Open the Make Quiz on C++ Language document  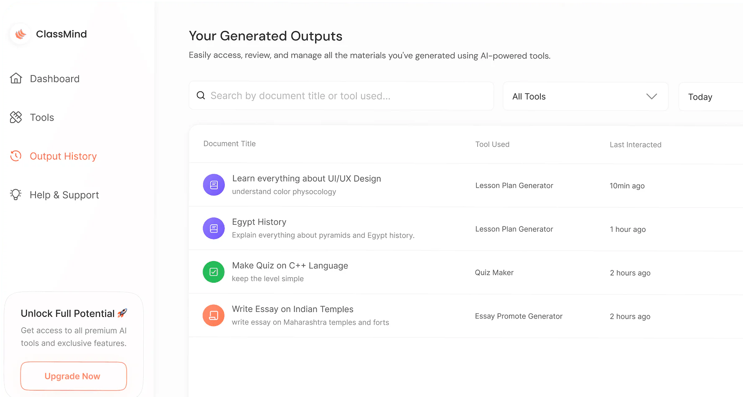pyautogui.click(x=290, y=266)
